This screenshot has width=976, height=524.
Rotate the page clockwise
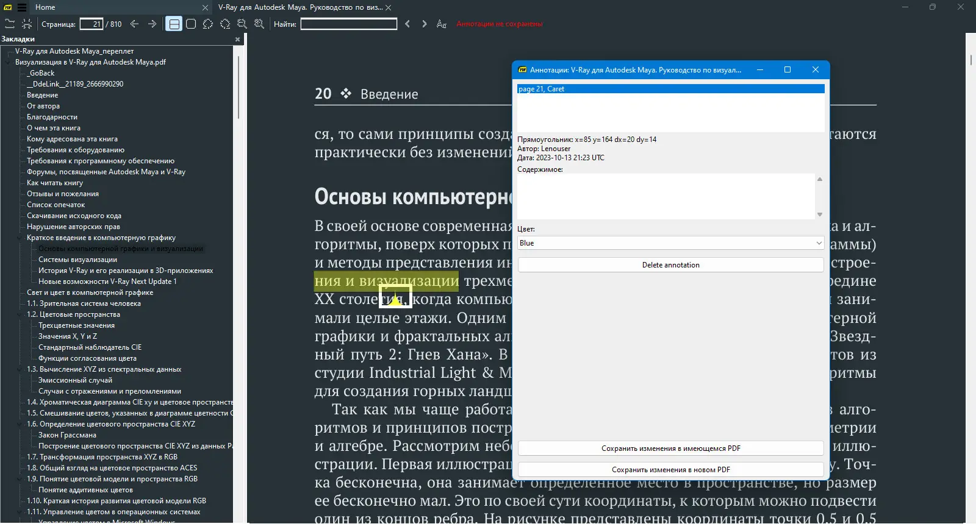(225, 24)
